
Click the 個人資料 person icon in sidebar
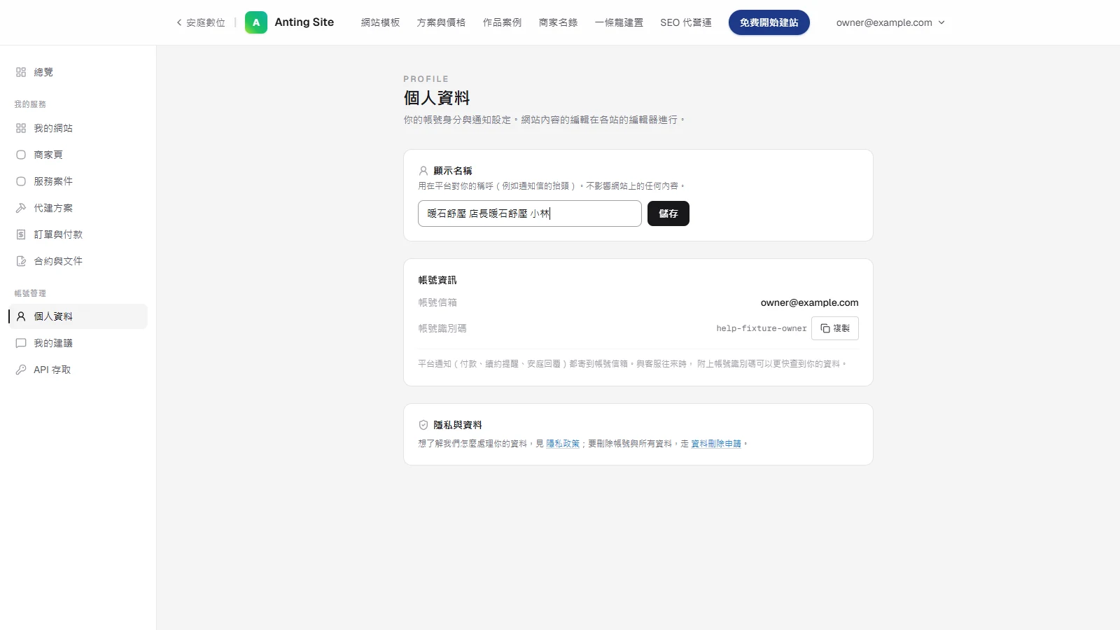click(x=21, y=316)
